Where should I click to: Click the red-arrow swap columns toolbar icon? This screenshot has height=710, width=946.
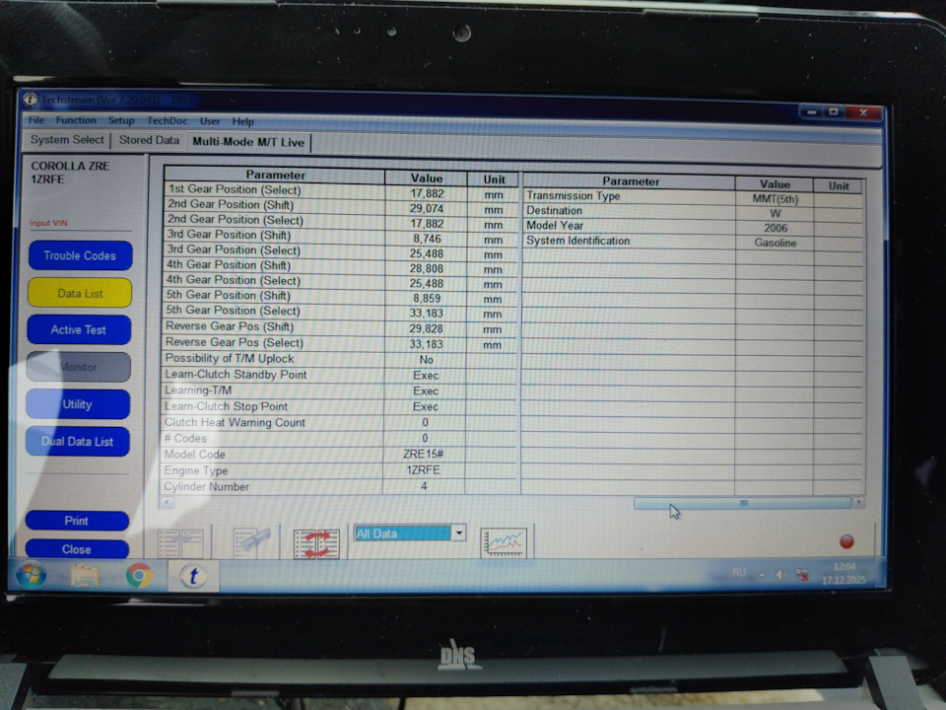pos(316,542)
